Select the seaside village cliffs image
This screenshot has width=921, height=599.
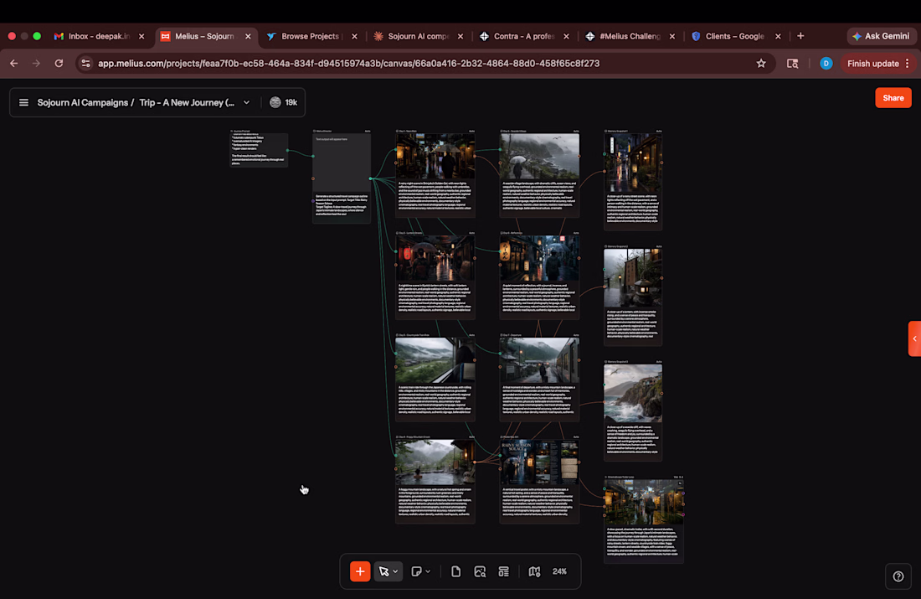click(539, 156)
